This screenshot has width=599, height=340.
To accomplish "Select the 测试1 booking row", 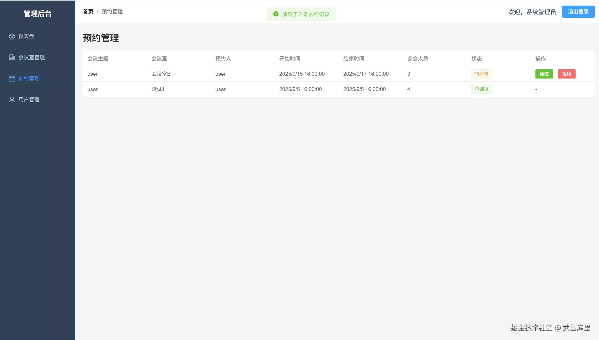I will pyautogui.click(x=158, y=89).
